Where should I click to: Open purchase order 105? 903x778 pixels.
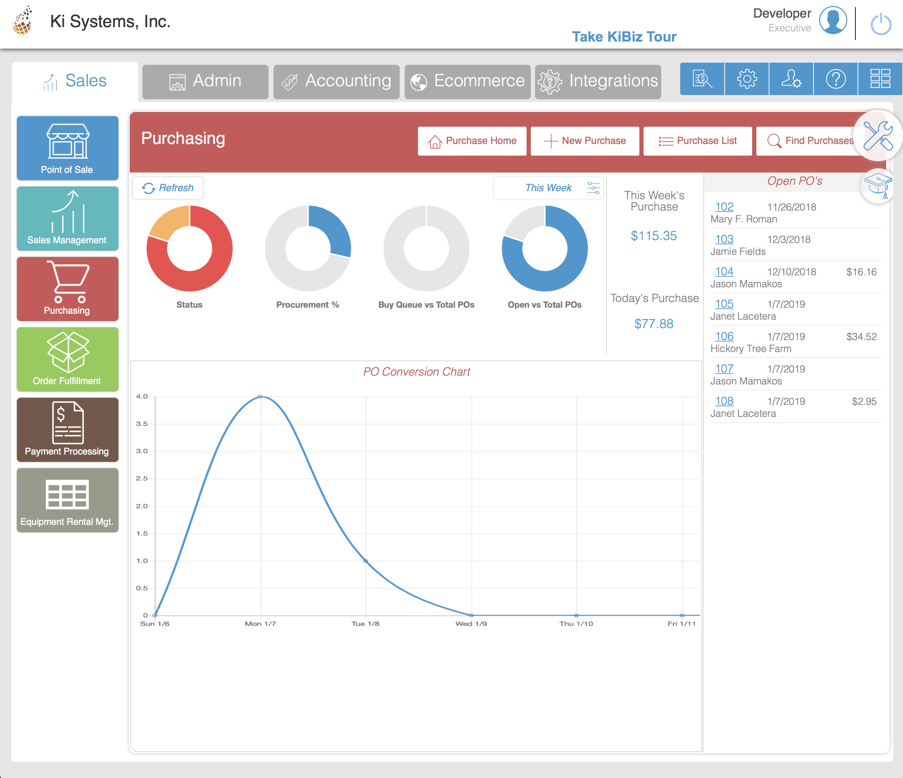[x=724, y=304]
